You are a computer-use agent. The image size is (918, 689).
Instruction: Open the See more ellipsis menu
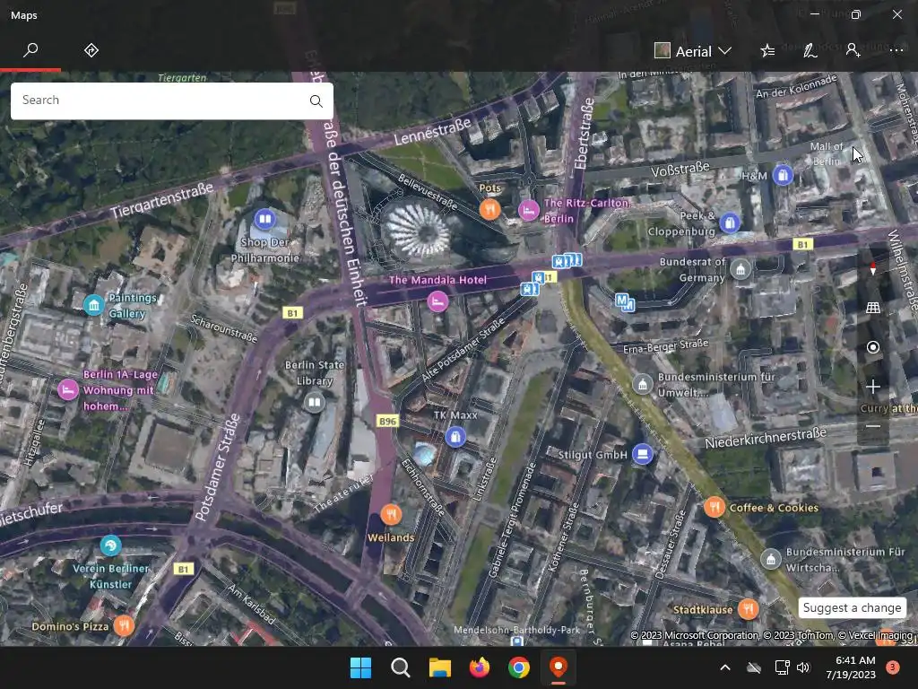[x=896, y=51]
